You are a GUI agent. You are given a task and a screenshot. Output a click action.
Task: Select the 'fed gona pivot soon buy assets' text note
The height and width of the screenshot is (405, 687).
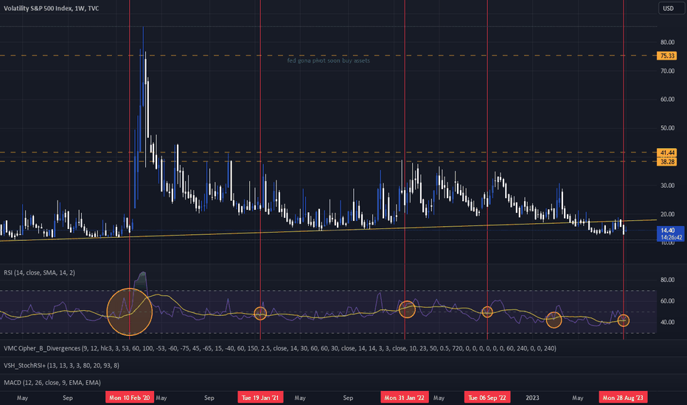click(x=329, y=61)
